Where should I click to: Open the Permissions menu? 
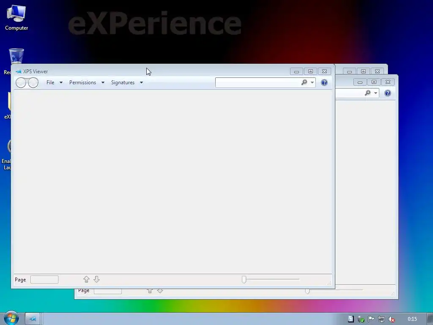[82, 83]
